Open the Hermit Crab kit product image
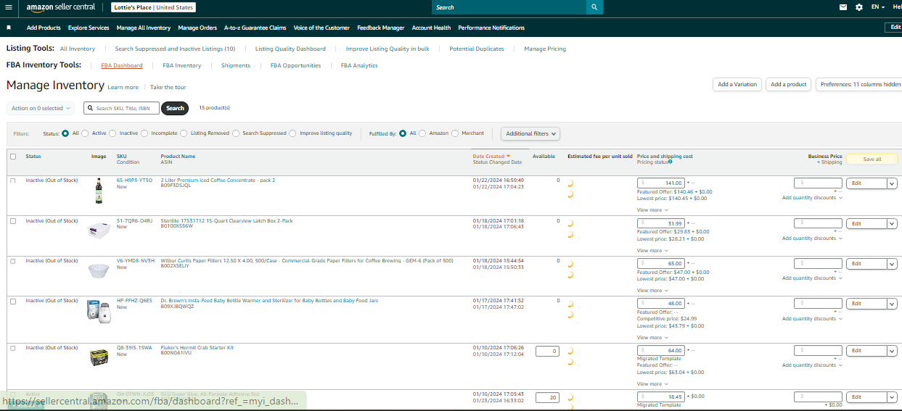This screenshot has height=411, width=902. point(99,357)
